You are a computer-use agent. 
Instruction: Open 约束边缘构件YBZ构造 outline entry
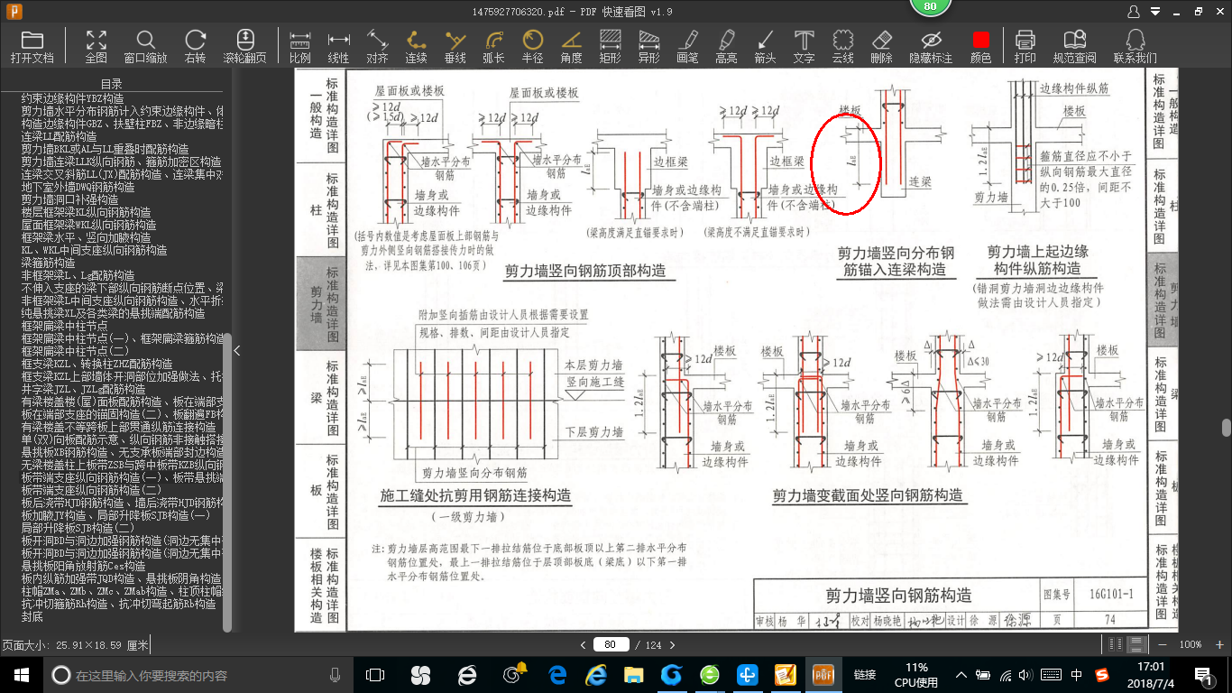click(x=73, y=98)
